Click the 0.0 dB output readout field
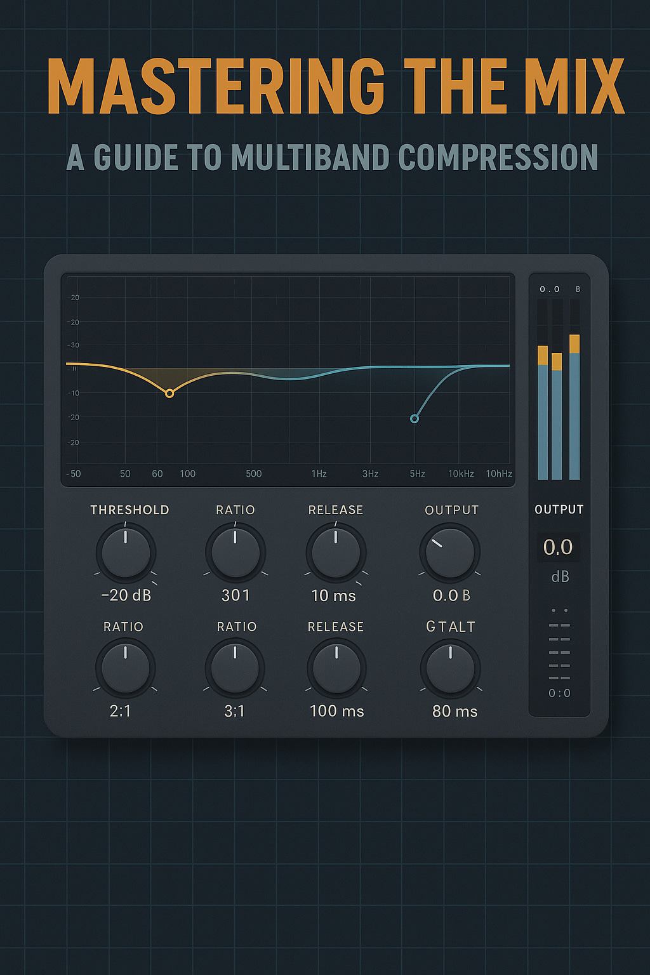Image resolution: width=650 pixels, height=975 pixels. tap(559, 547)
